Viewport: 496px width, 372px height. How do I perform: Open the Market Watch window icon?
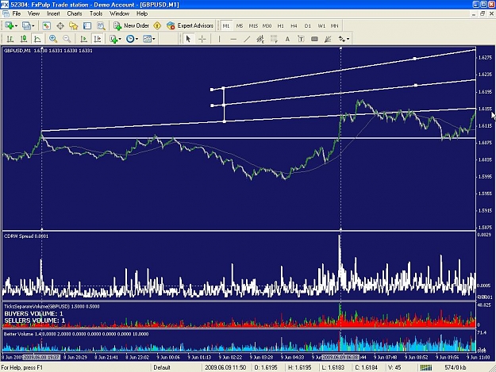(x=47, y=26)
